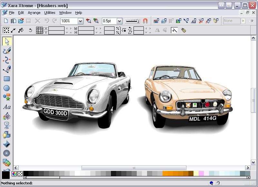Click the show ruler button in the toolbar
Image resolution: width=258 pixels, height=187 pixels.
click(x=132, y=21)
